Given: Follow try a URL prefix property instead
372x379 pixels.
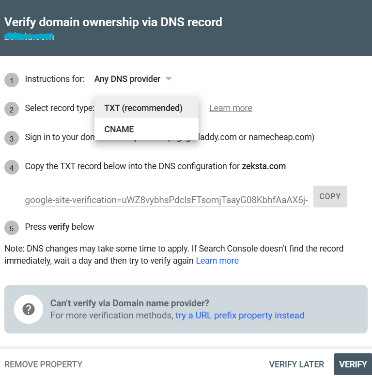Looking at the screenshot, I should point(240,316).
